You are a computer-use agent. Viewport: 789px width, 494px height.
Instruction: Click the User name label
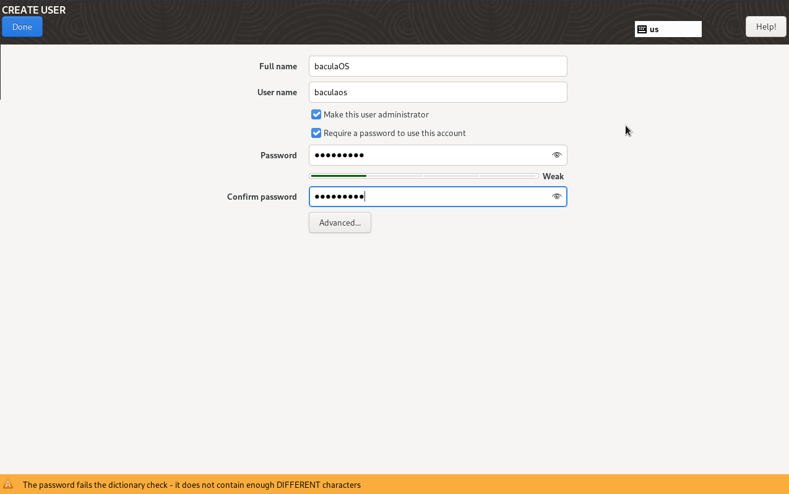277,92
